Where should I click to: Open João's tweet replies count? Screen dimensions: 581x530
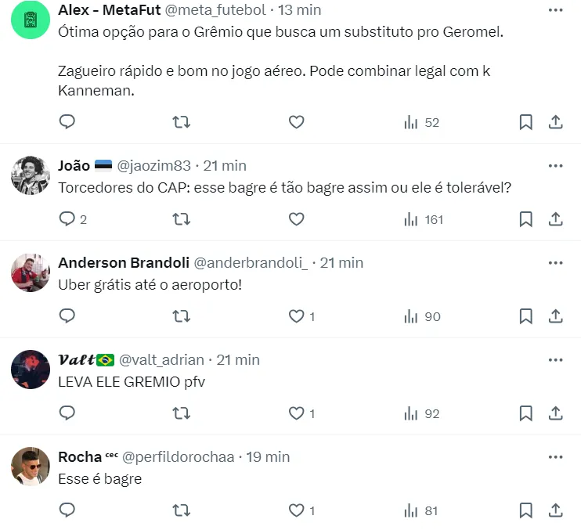(73, 219)
